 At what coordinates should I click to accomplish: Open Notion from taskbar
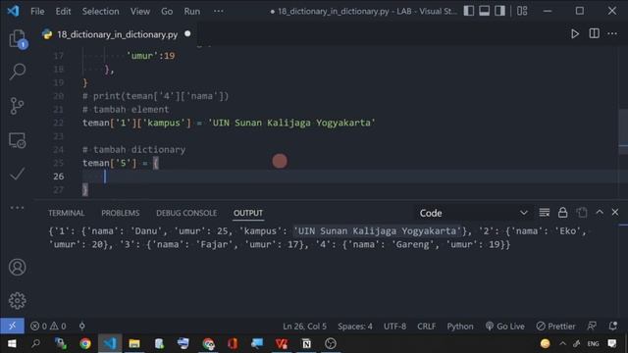pos(306,343)
